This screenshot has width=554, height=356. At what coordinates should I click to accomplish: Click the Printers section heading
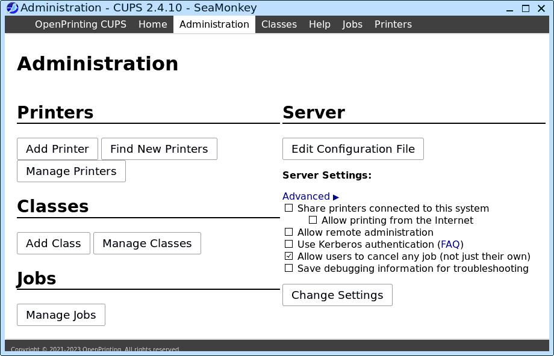[55, 112]
